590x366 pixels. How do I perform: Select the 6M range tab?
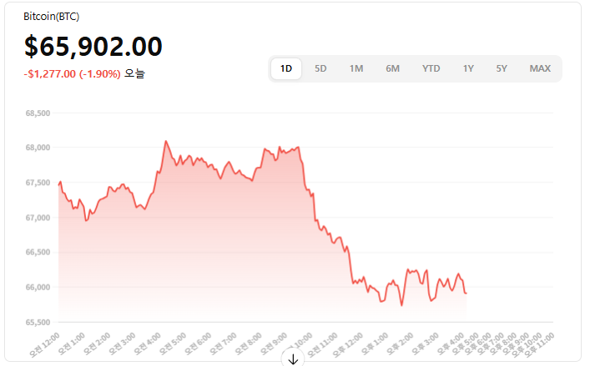[392, 68]
